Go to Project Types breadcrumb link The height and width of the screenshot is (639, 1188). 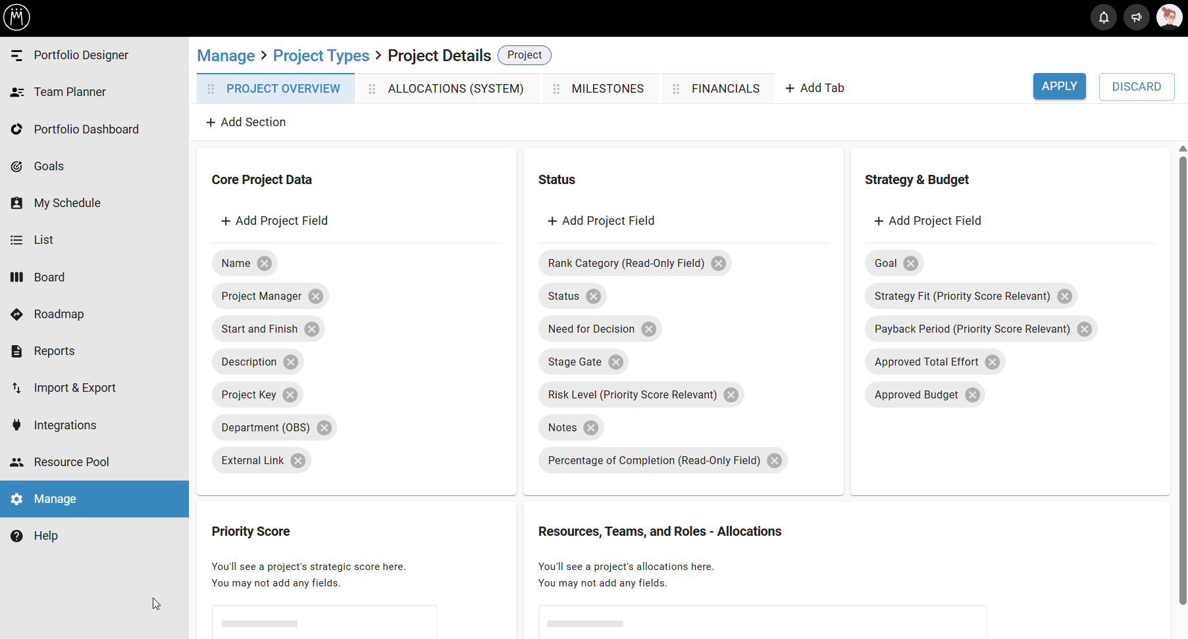pyautogui.click(x=321, y=56)
